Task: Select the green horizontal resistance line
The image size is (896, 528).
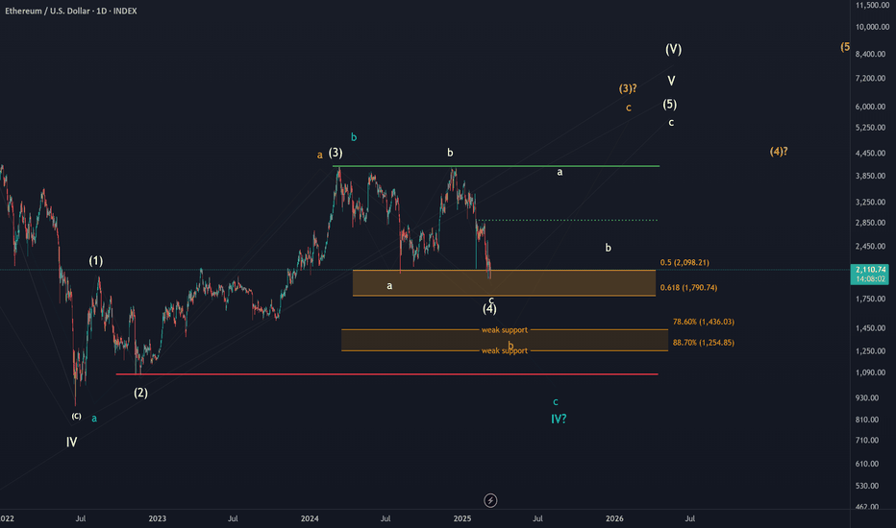Action: pyautogui.click(x=496, y=166)
